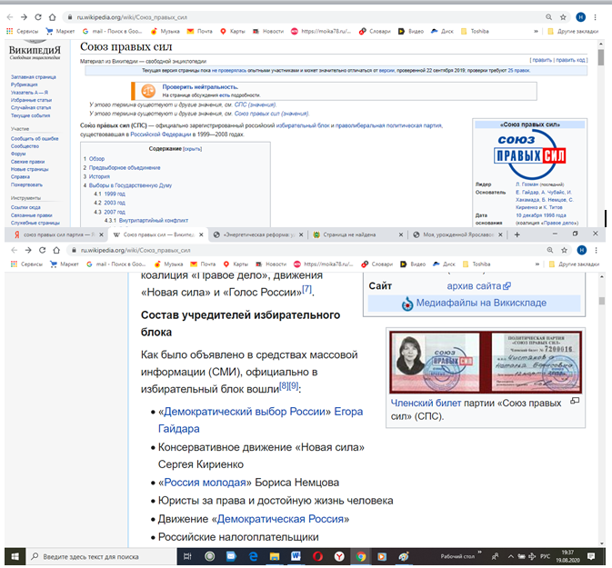
Task: Open the zoom magnifier icon in the upper address bar
Action: click(548, 17)
